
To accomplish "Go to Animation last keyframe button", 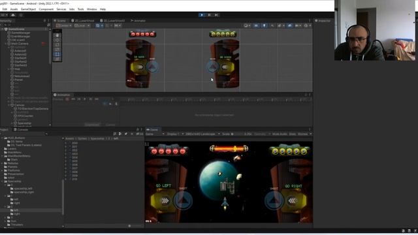I will [x=97, y=99].
